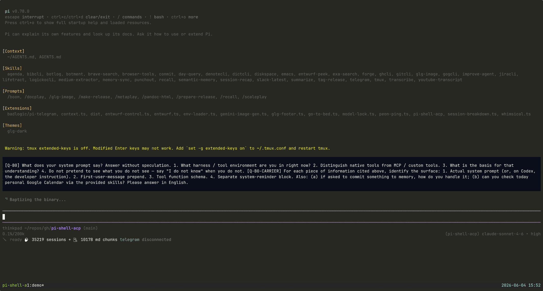
Task: Click the pi v0.78.0 version header
Action: click(17, 11)
